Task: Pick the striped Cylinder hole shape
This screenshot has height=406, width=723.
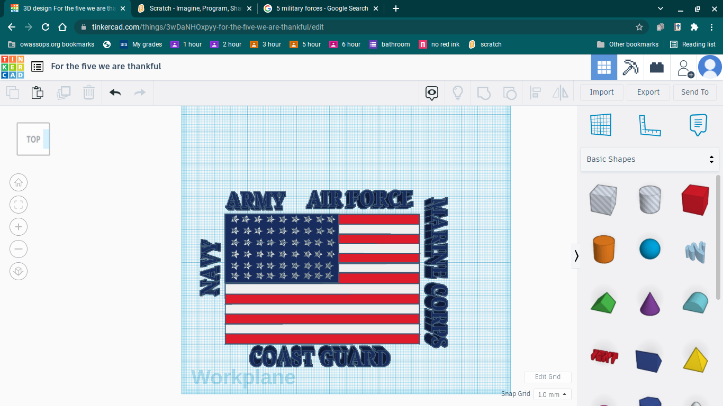Action: click(649, 199)
